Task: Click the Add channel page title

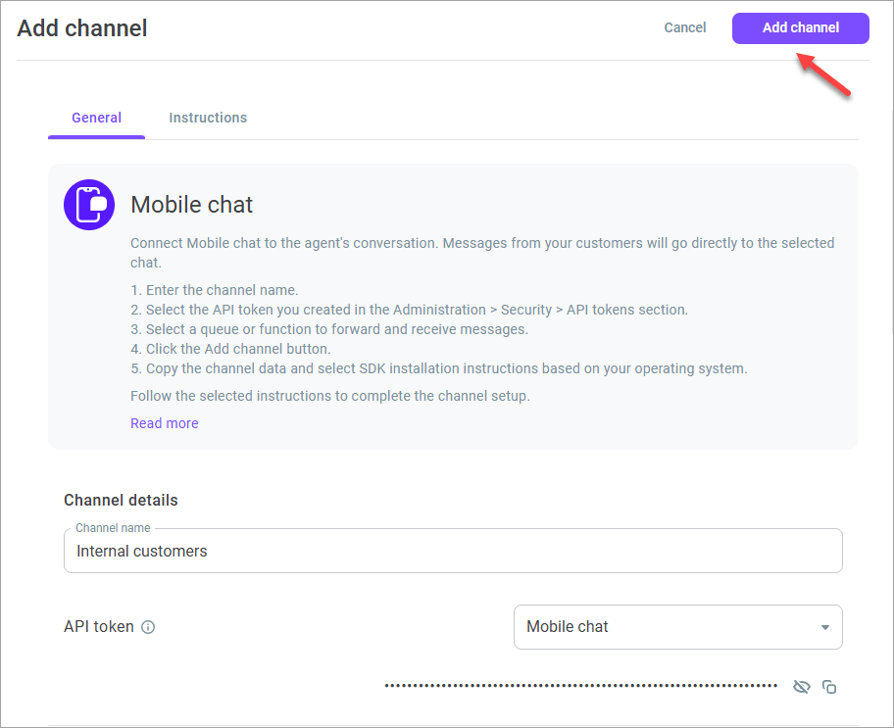Action: click(82, 28)
